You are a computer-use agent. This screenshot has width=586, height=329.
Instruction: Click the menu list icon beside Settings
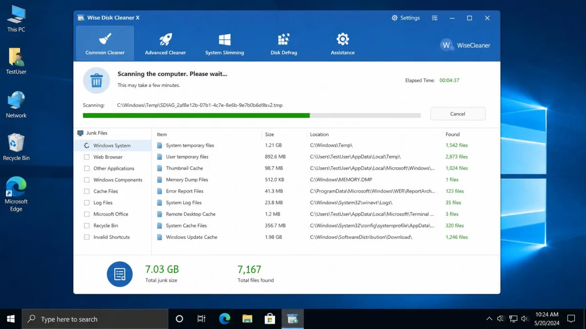tap(435, 18)
